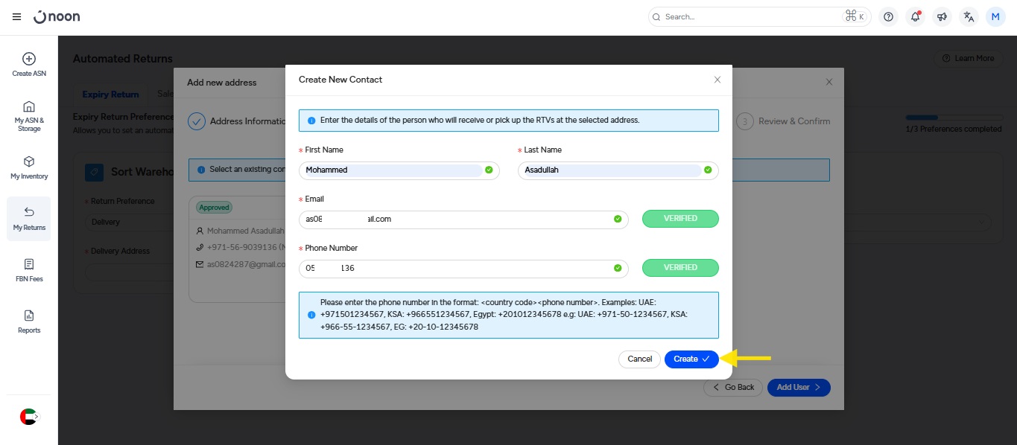Open Reports in the sidebar
Viewport: 1017px width, 445px height.
pos(28,321)
